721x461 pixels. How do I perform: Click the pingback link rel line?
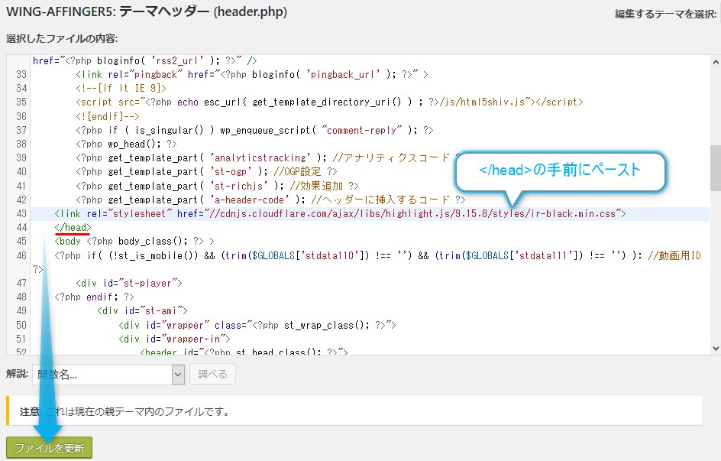click(x=252, y=75)
